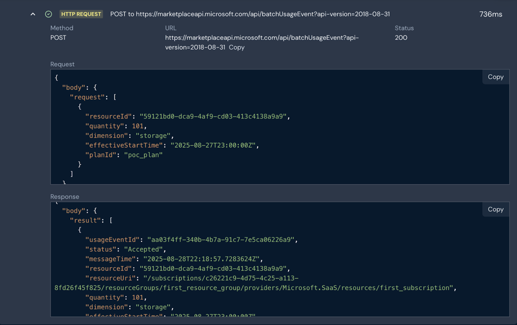Screen dimensions: 517x325
Task: Click the green success check icon
Action: point(49,14)
